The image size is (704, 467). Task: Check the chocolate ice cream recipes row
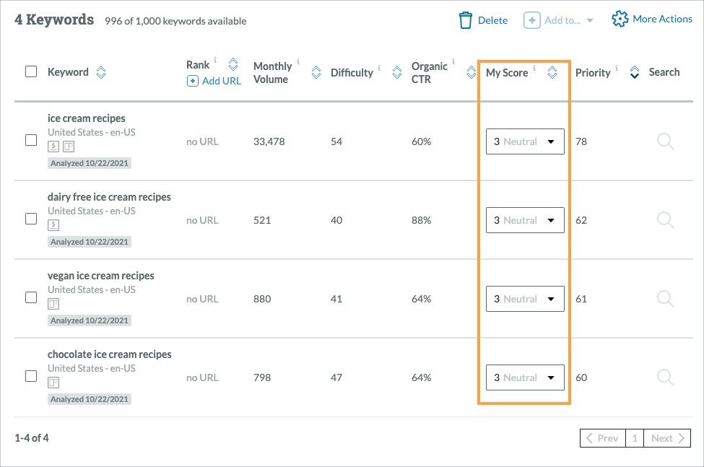[31, 377]
